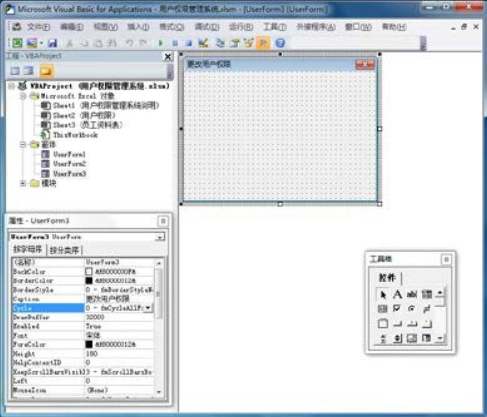The height and width of the screenshot is (417, 487).
Task: Open the 视图(V) menu
Action: click(x=105, y=27)
